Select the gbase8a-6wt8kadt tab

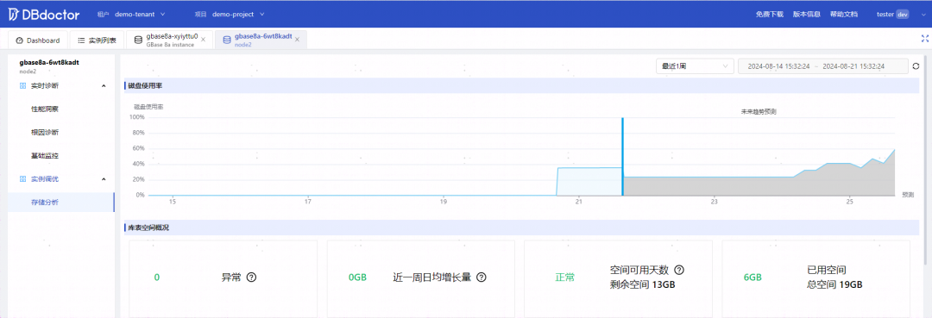(x=261, y=40)
